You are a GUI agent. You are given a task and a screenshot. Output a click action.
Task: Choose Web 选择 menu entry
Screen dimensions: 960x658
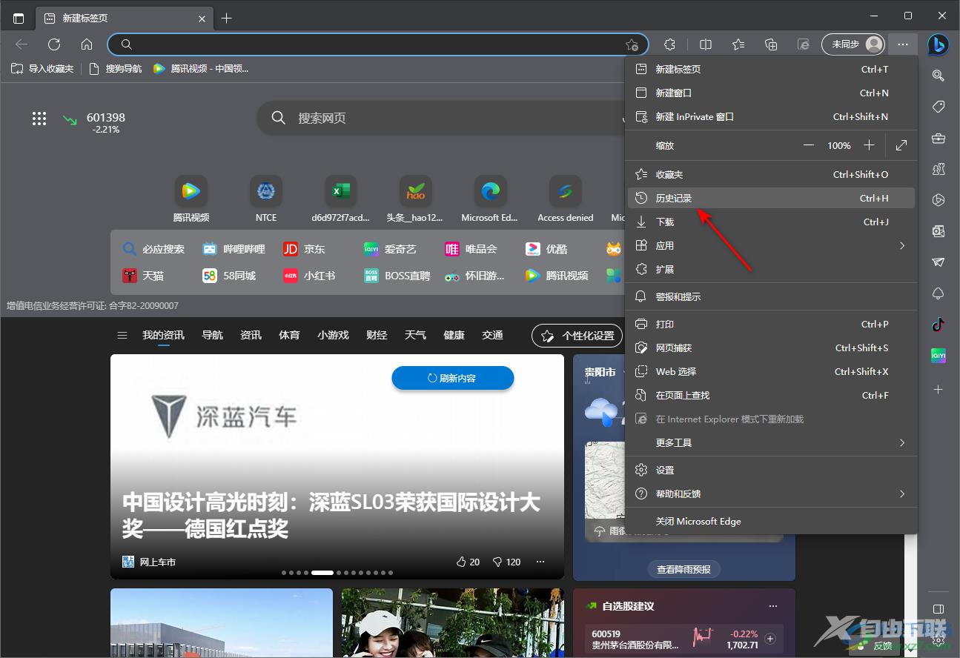pyautogui.click(x=772, y=371)
